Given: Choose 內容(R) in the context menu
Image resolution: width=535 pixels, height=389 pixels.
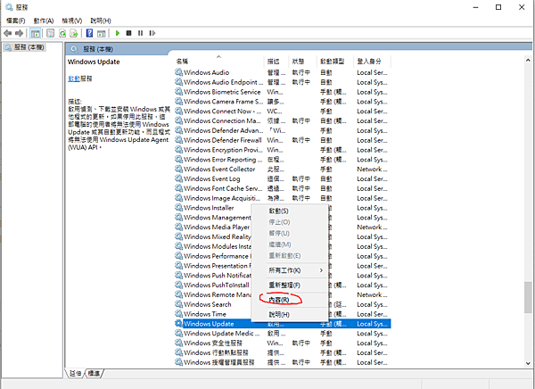Looking at the screenshot, I should [290, 300].
